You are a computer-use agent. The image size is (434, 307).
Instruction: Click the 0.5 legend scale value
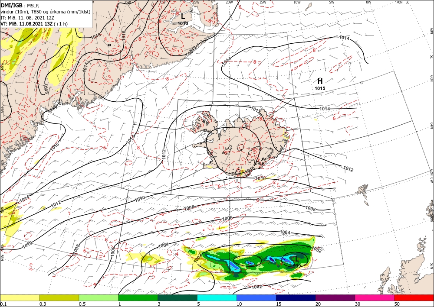pyautogui.click(x=82, y=304)
